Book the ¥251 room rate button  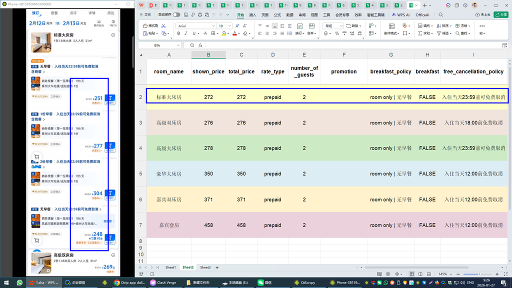click(x=110, y=99)
